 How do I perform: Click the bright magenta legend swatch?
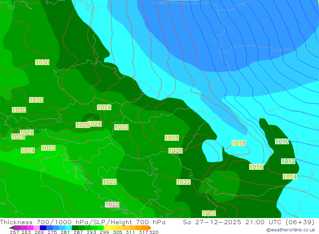tap(30, 228)
